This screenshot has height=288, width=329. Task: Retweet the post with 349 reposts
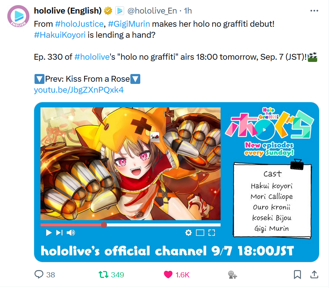click(x=104, y=274)
